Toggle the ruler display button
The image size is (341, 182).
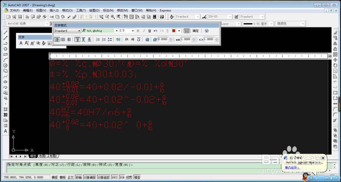click(187, 31)
